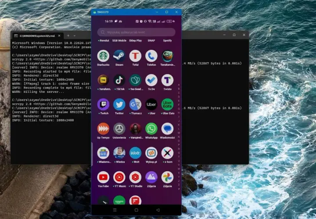Select the C:\WINDOWS\system32\cmd tab
The height and width of the screenshot is (219, 316).
pyautogui.click(x=37, y=36)
